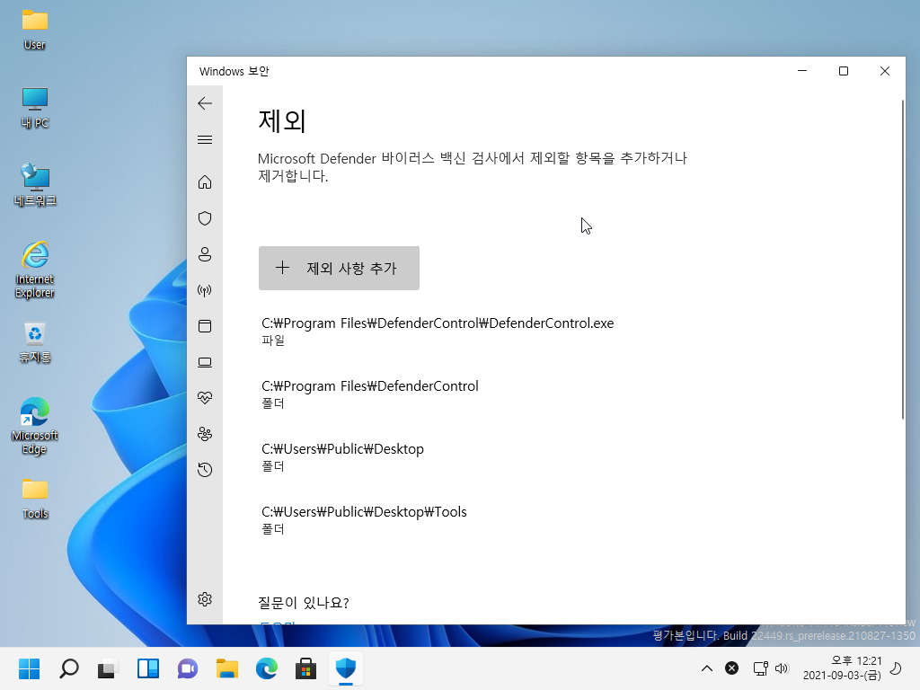Open Family options icon in sidebar
The image size is (920, 690).
coord(205,434)
